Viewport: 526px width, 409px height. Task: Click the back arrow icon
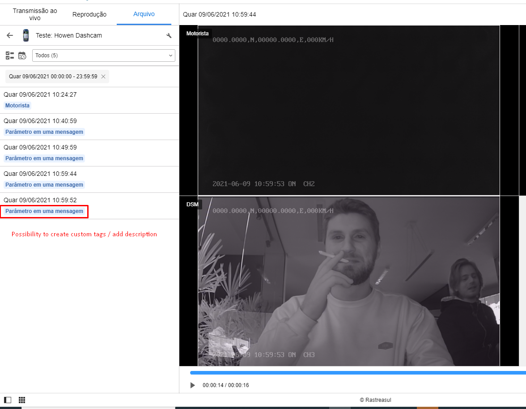point(10,35)
